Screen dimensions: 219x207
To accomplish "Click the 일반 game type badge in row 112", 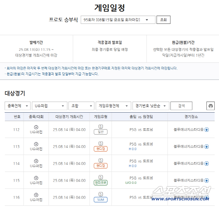I will point(101,132).
